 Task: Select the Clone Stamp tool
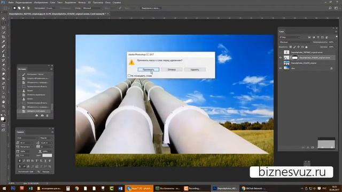[3, 55]
